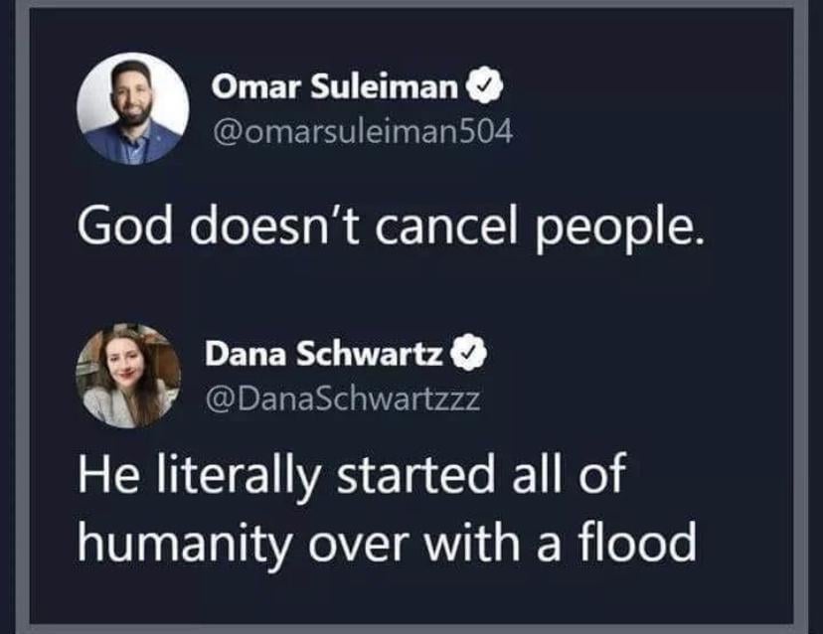This screenshot has width=823, height=634.
Task: Click the word 'God' in Omar's tweet
Action: [125, 226]
